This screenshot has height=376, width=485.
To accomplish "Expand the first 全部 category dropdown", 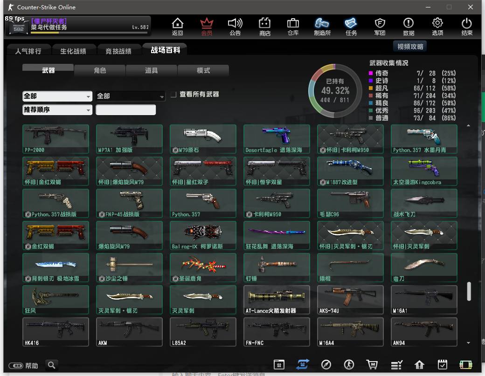I will (x=57, y=96).
